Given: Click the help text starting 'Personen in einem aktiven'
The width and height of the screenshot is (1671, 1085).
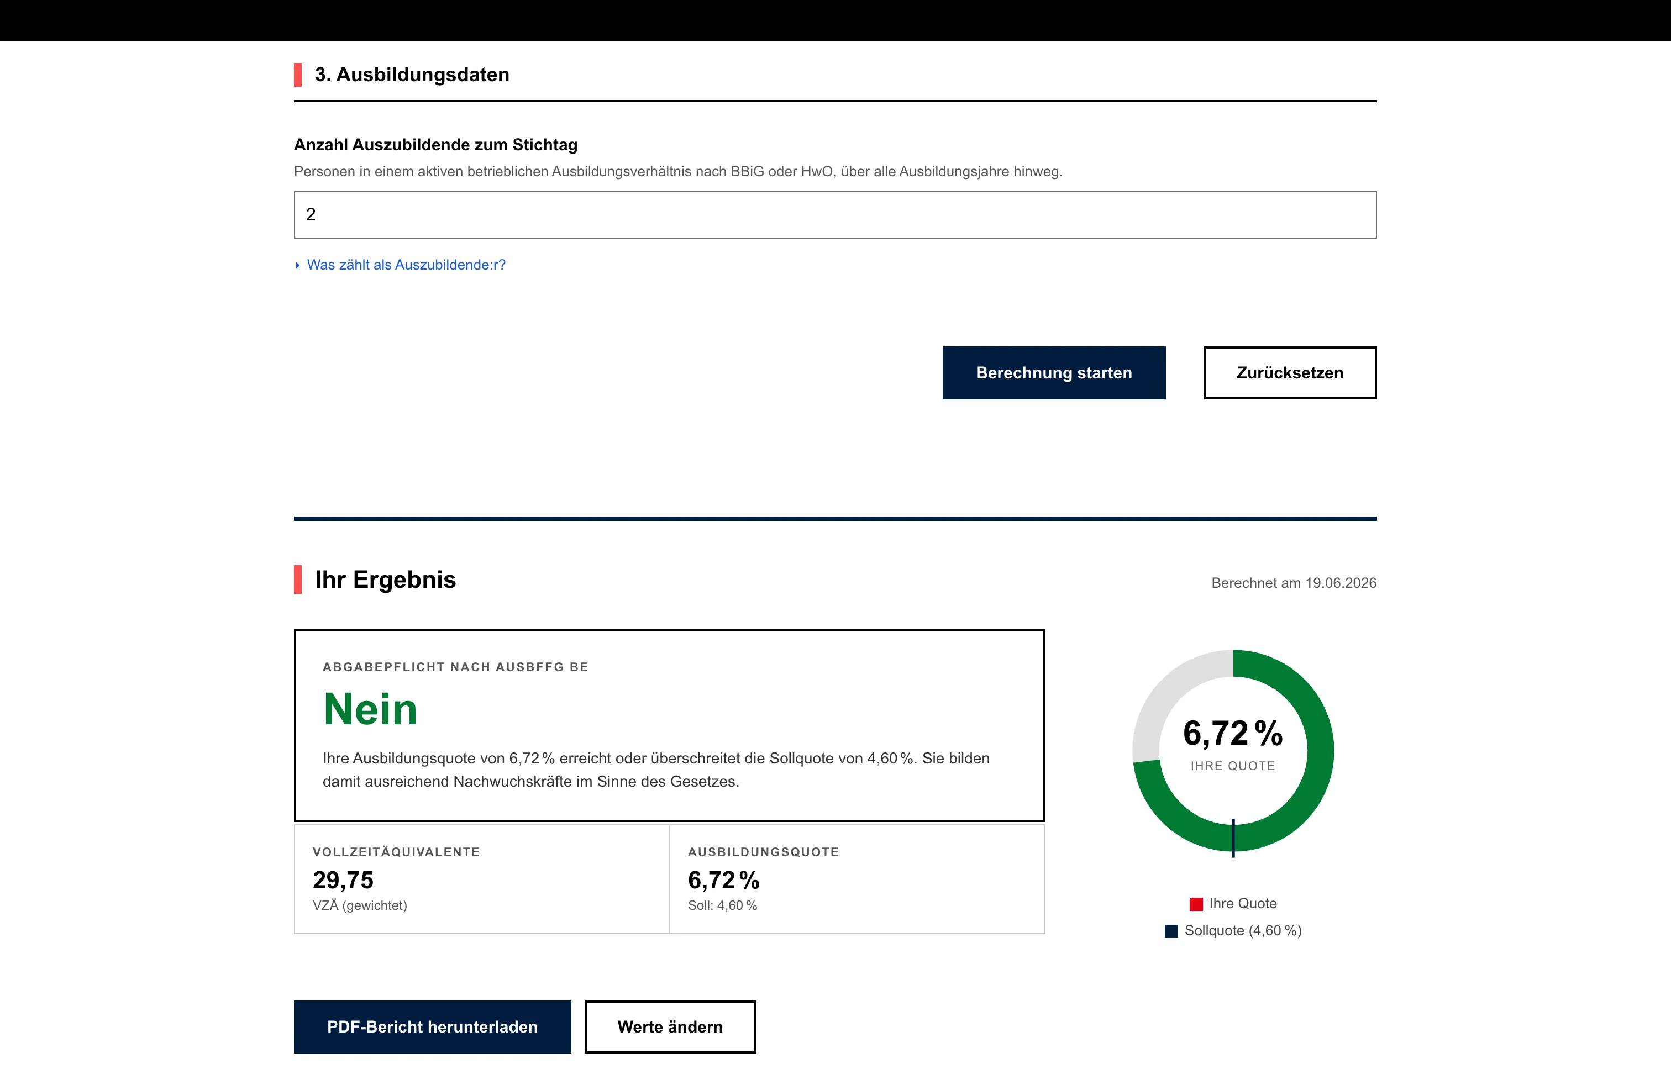Looking at the screenshot, I should [x=678, y=171].
